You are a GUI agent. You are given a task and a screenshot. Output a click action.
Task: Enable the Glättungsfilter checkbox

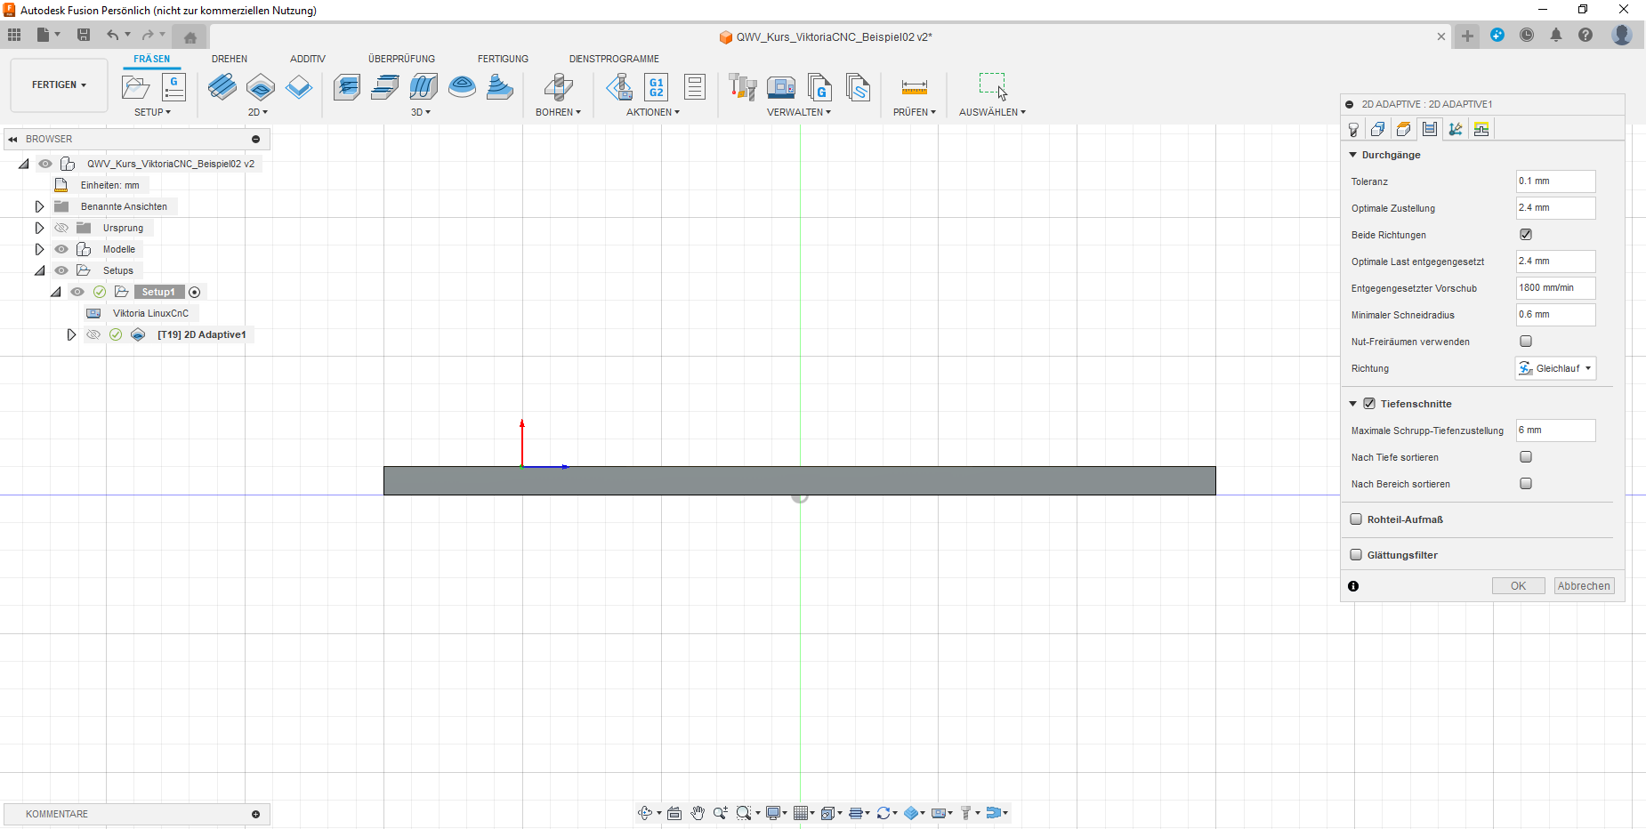[x=1356, y=555]
